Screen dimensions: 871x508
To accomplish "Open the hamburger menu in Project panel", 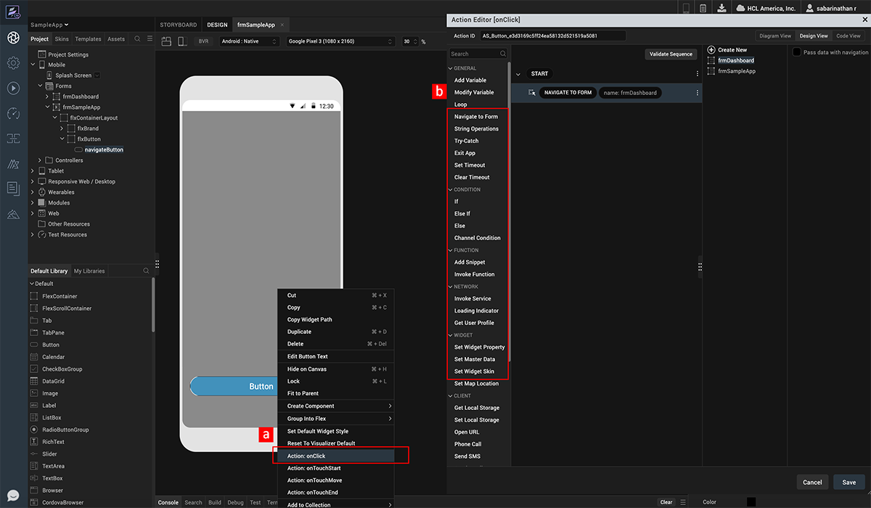I will [149, 39].
